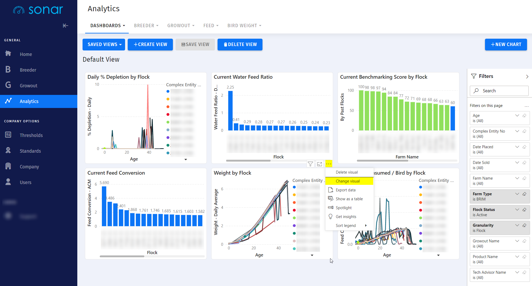The width and height of the screenshot is (532, 286).
Task: Open the BREEDER tab menu
Action: pos(146,26)
